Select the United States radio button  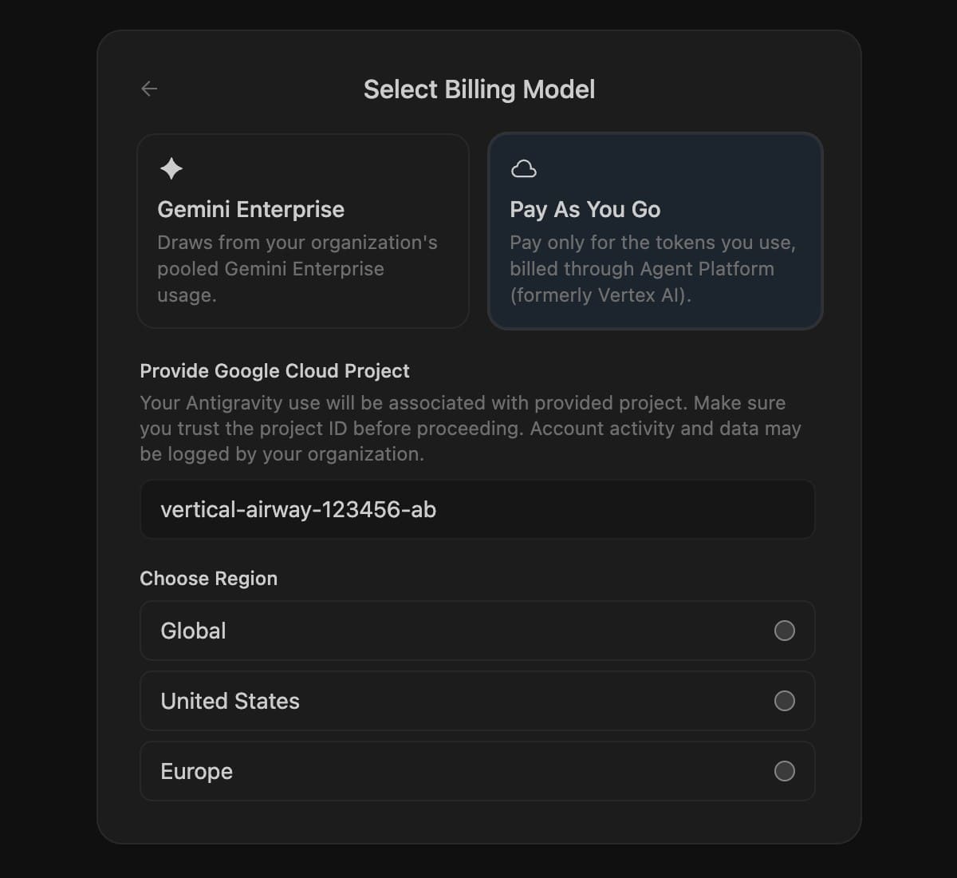785,701
